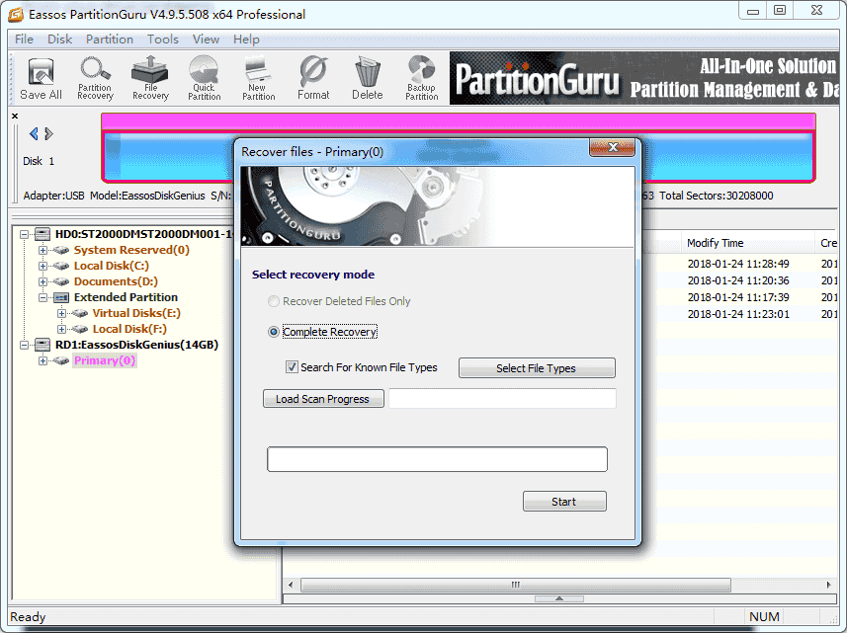Select the Quick Partition icon
847x633 pixels.
point(205,79)
